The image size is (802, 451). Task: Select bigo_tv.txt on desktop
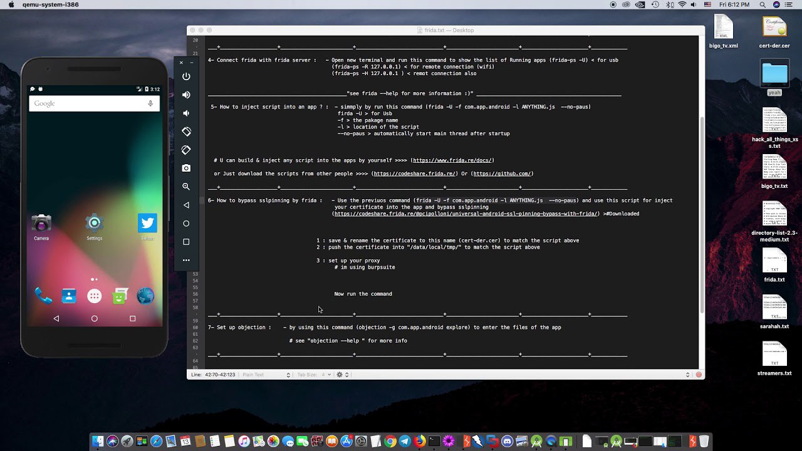tap(774, 172)
